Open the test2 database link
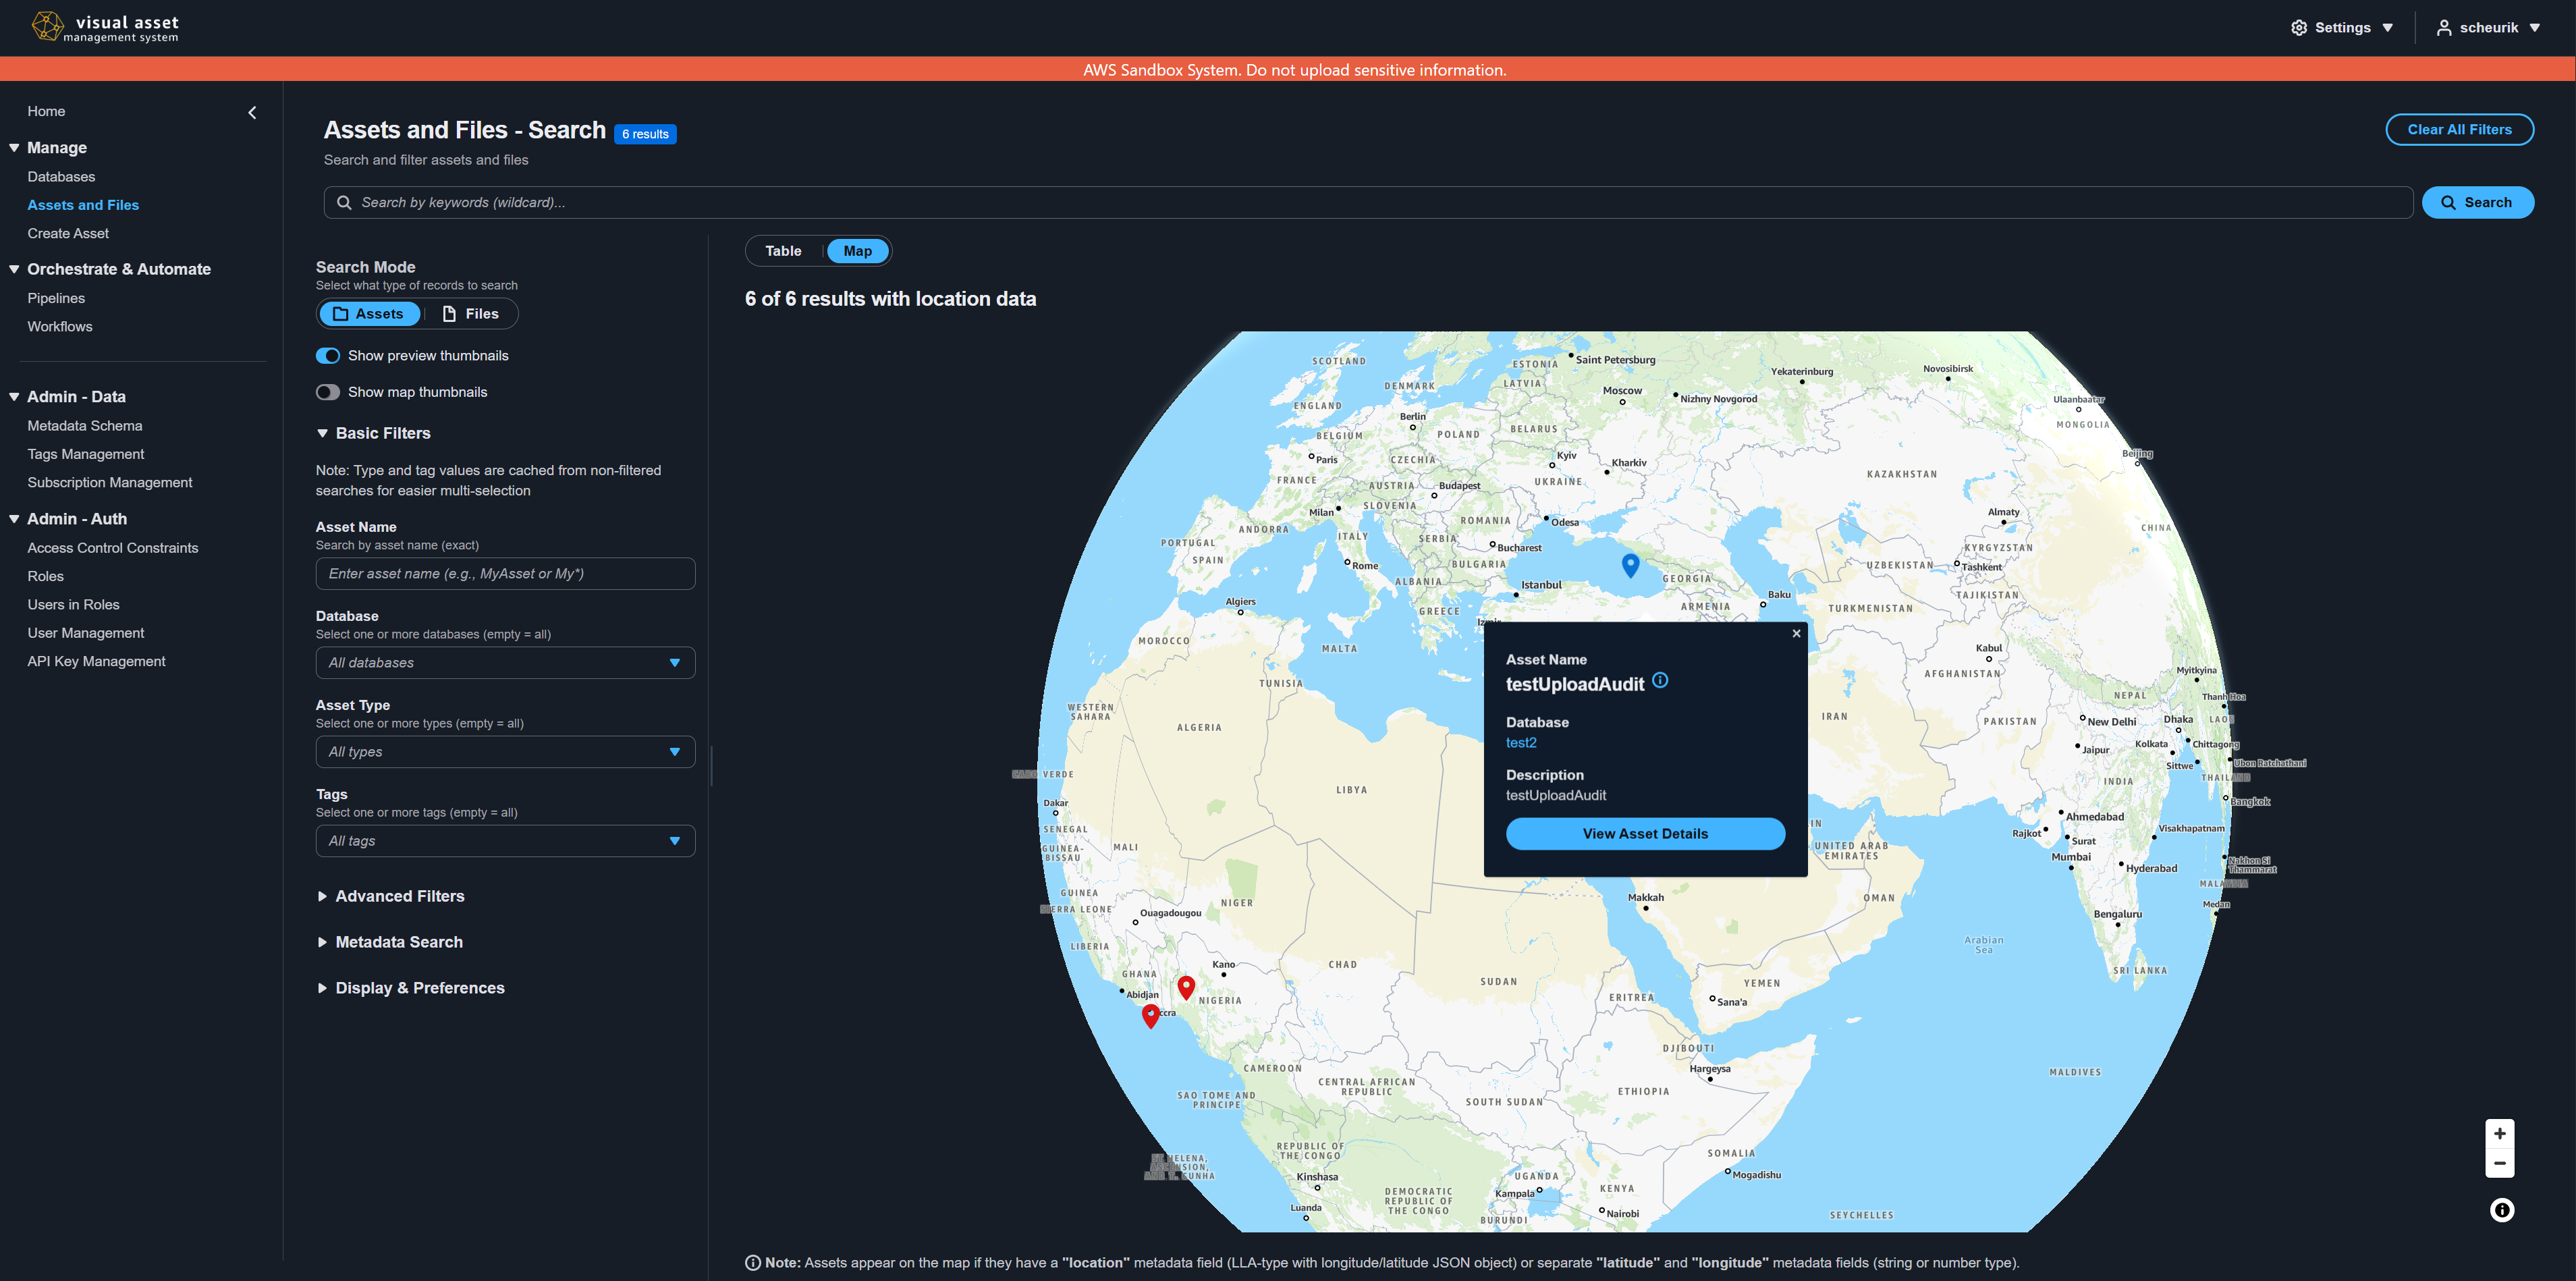The height and width of the screenshot is (1281, 2576). 1521,743
